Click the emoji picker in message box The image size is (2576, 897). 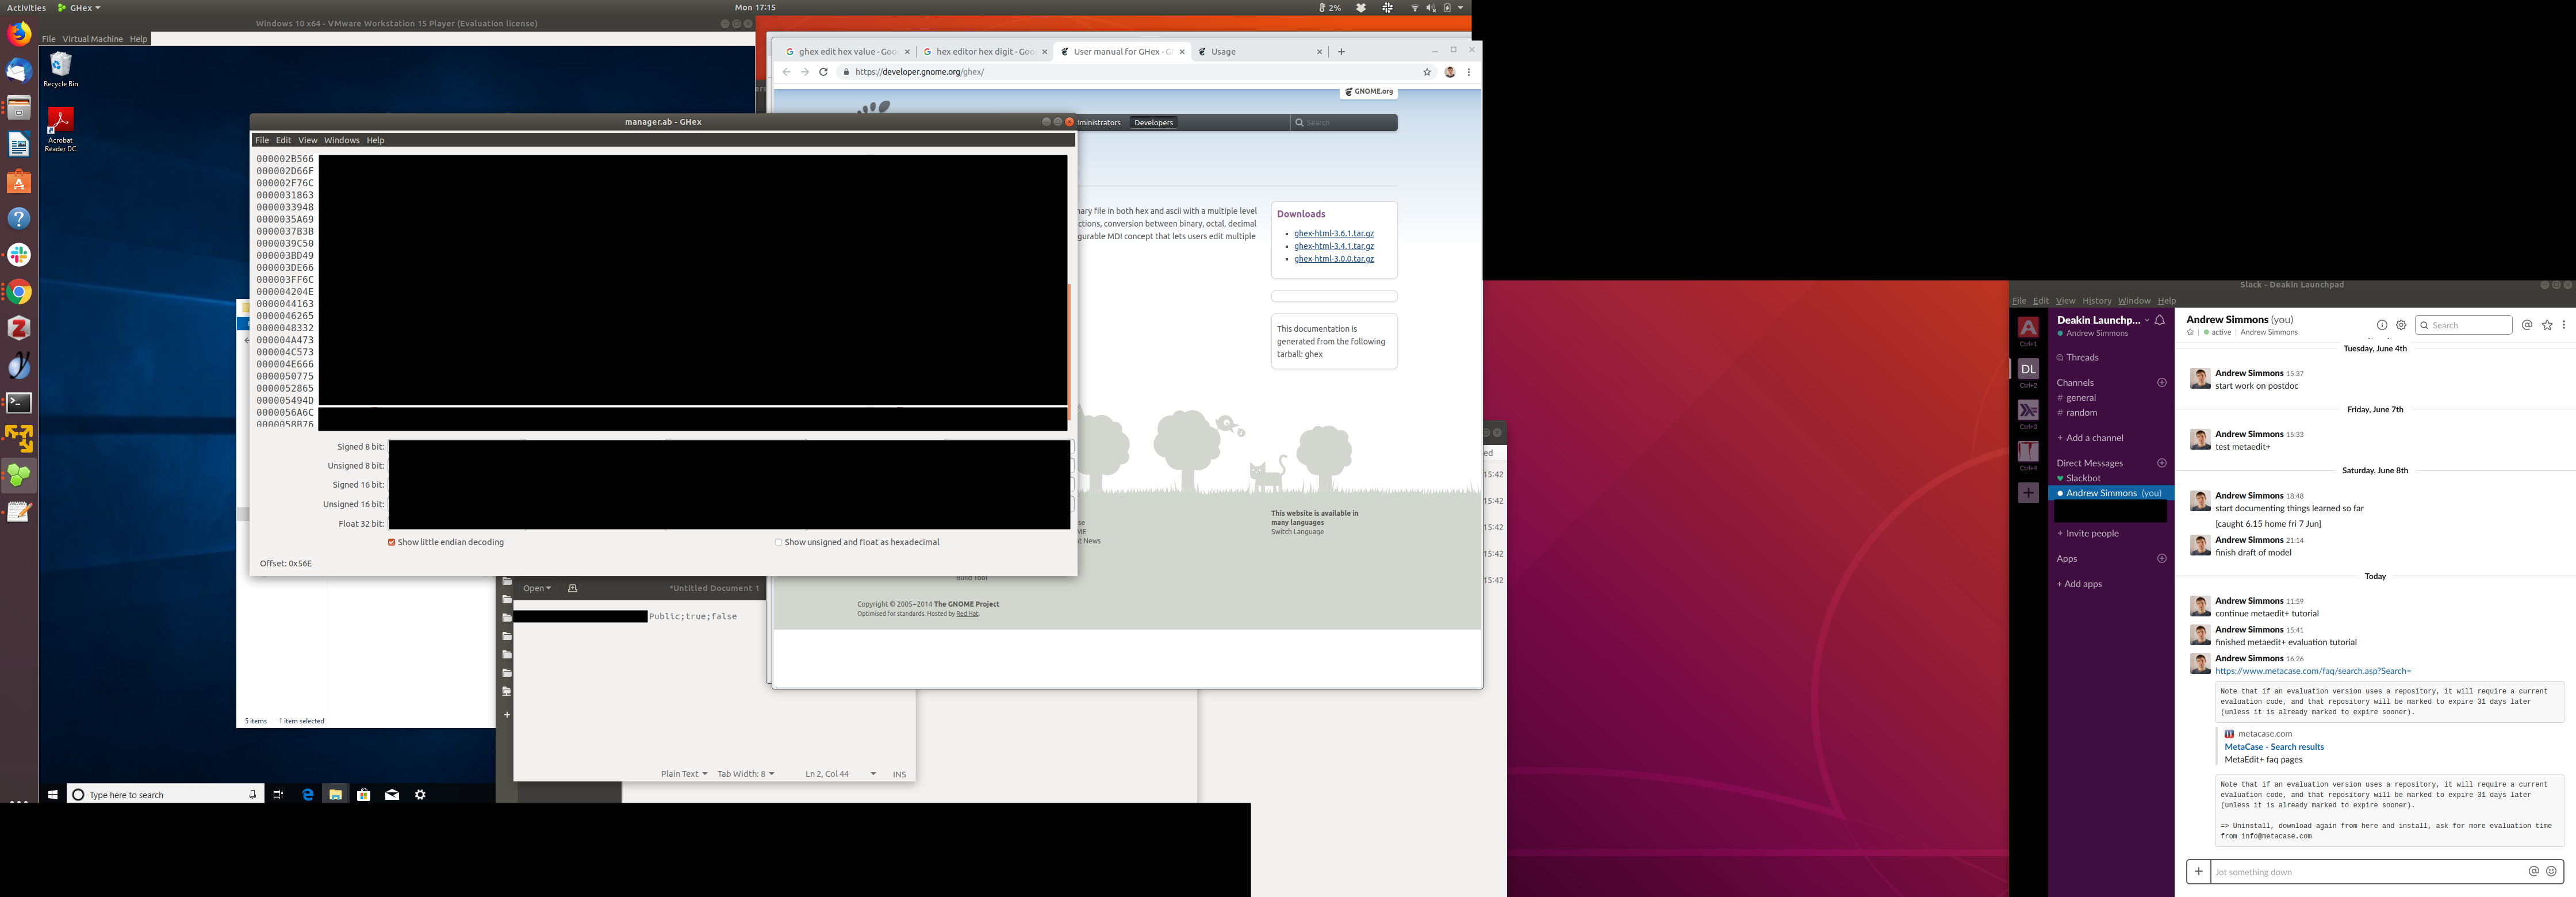click(2551, 872)
